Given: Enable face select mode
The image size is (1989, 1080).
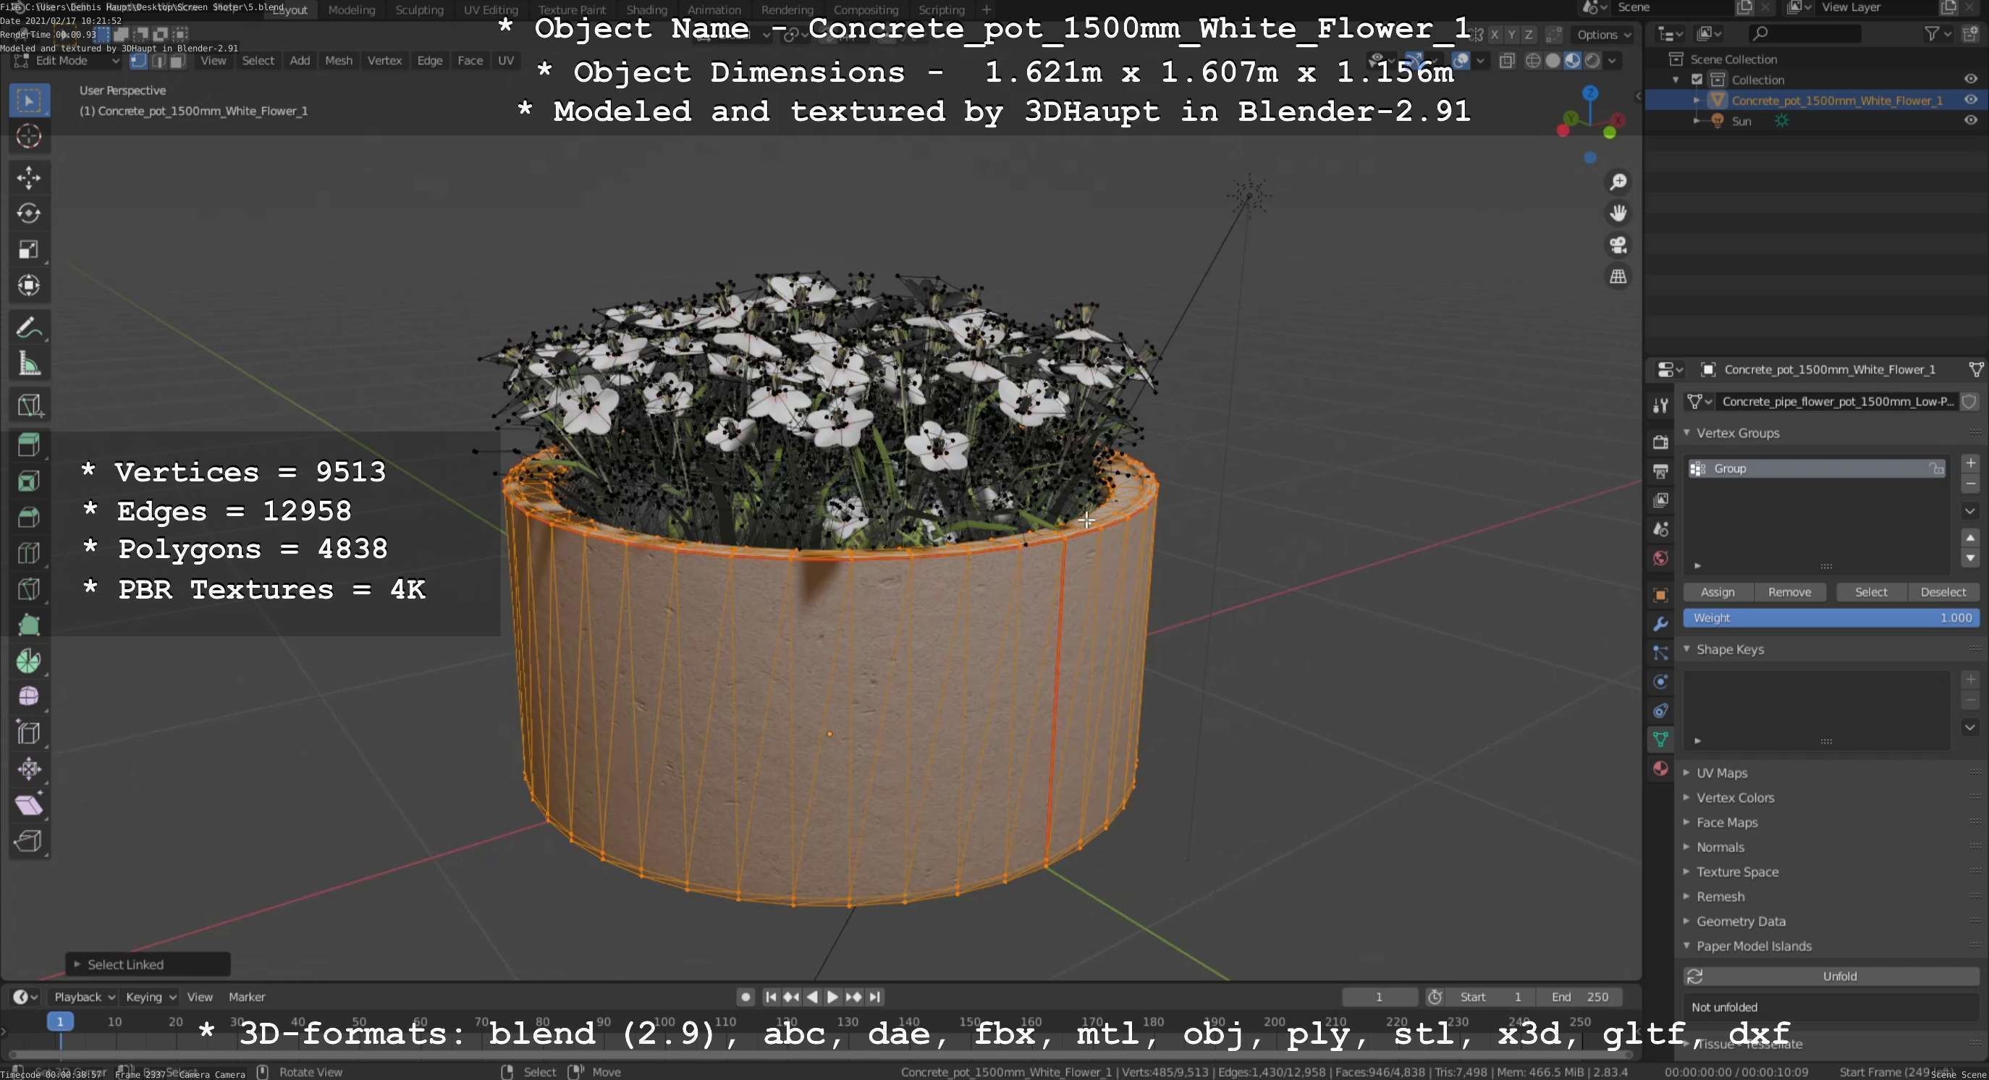Looking at the screenshot, I should (177, 61).
